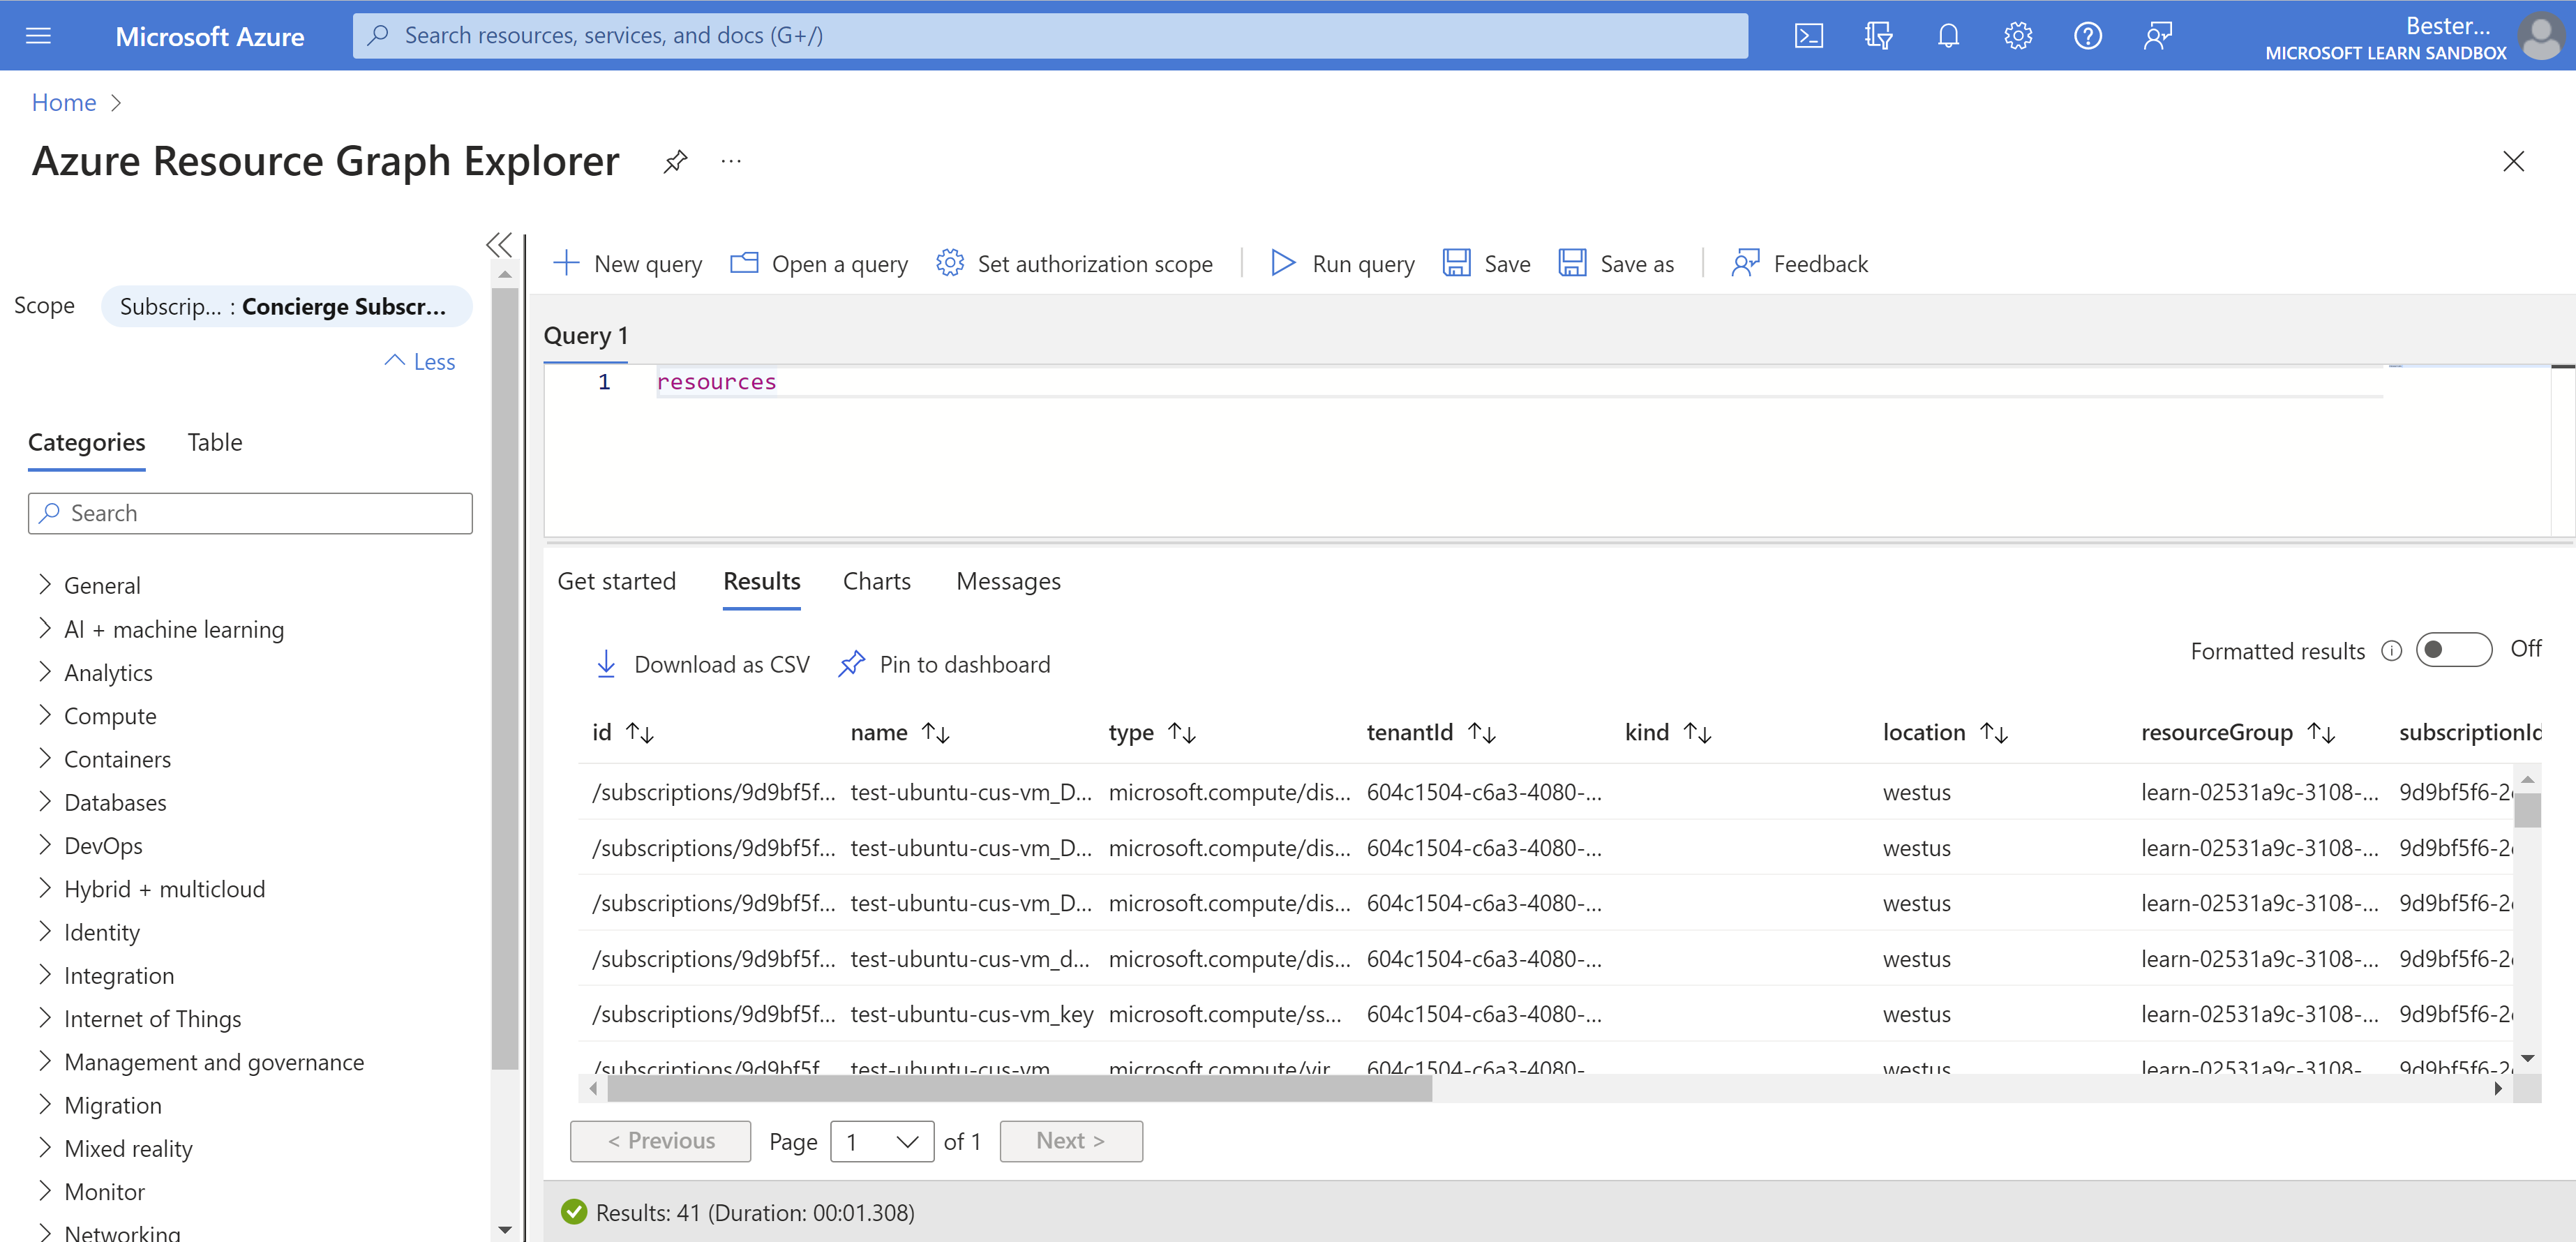This screenshot has width=2576, height=1242.
Task: Open the Charts tab
Action: coord(877,581)
